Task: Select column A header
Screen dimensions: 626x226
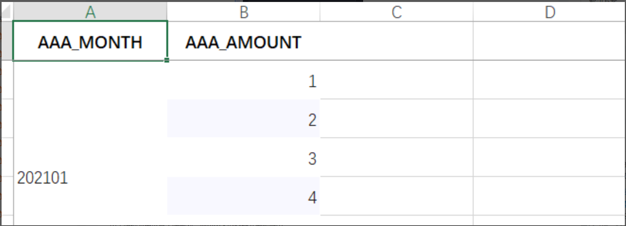Action: 90,12
